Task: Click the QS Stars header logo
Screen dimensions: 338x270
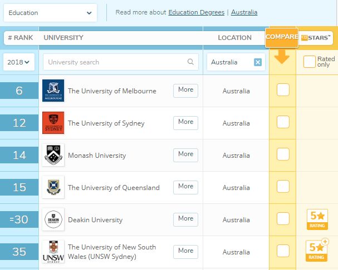Action: (316, 38)
